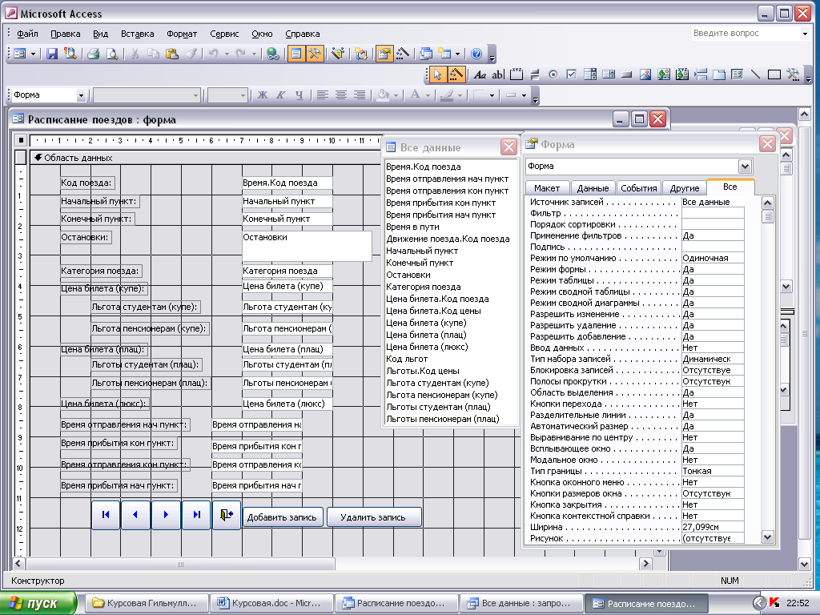Click the Print Preview icon

coord(112,54)
